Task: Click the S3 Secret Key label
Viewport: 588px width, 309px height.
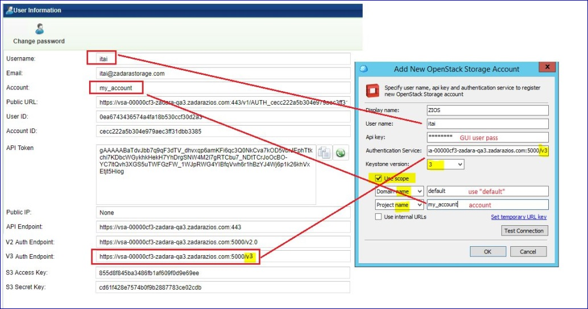Action: [x=26, y=287]
